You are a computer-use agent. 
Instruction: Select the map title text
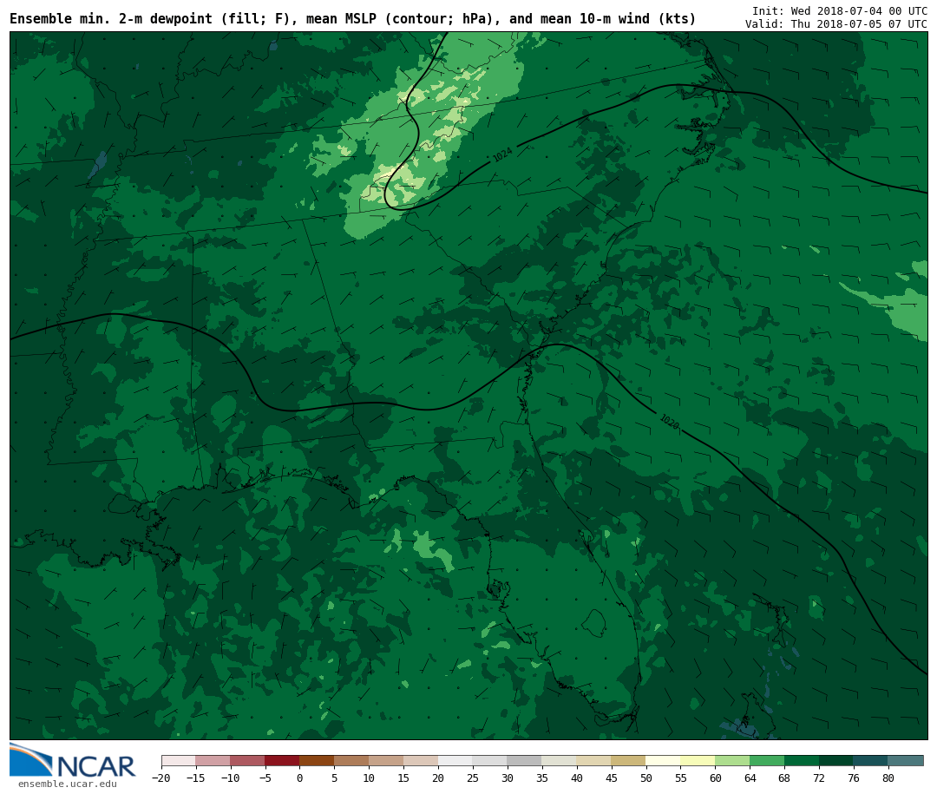(x=352, y=19)
